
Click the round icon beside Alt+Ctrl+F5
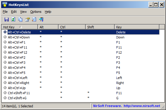[5, 72]
